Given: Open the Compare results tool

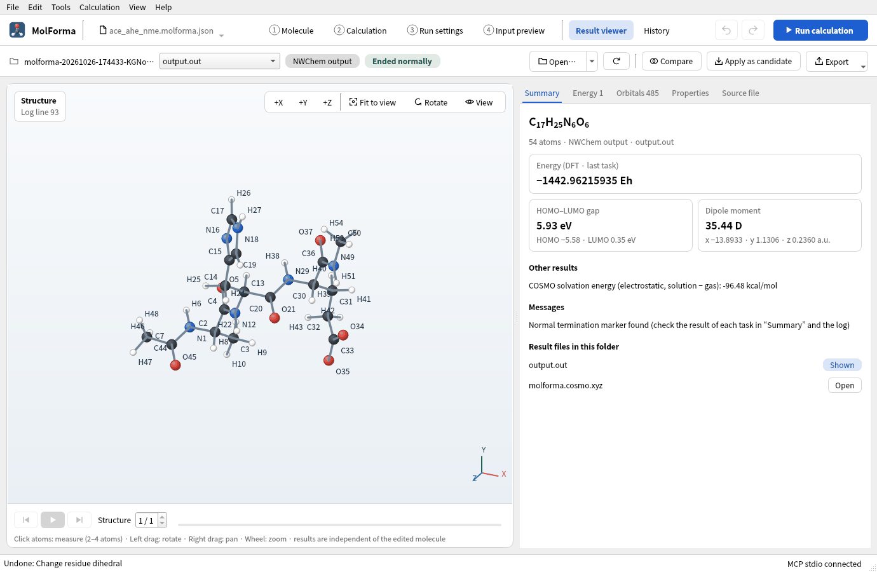Looking at the screenshot, I should (672, 61).
